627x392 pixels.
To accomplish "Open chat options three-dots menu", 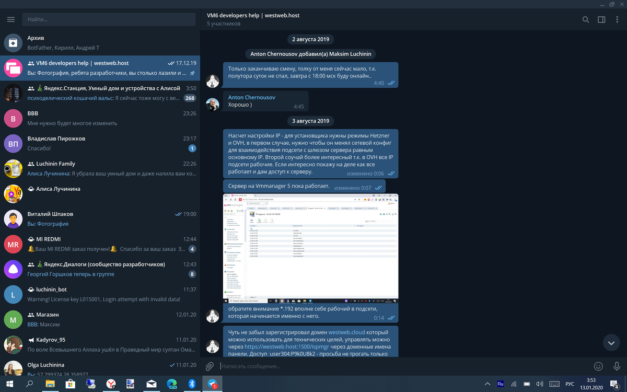I will coord(617,20).
